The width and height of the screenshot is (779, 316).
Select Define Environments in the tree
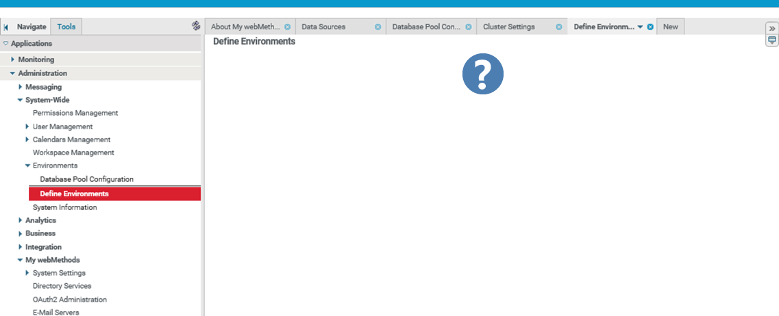point(115,194)
